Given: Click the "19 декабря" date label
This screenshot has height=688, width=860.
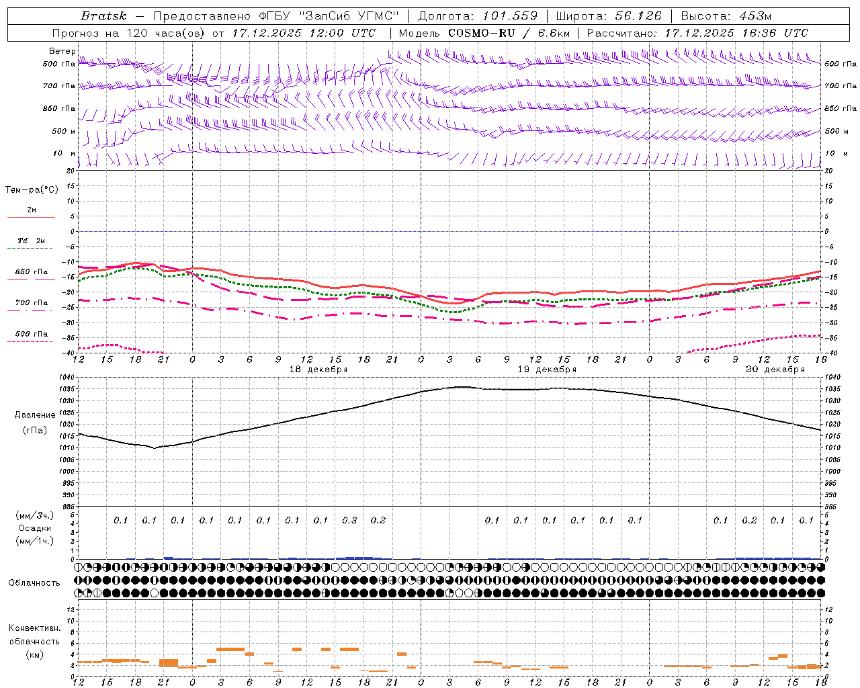Looking at the screenshot, I should coord(547,370).
